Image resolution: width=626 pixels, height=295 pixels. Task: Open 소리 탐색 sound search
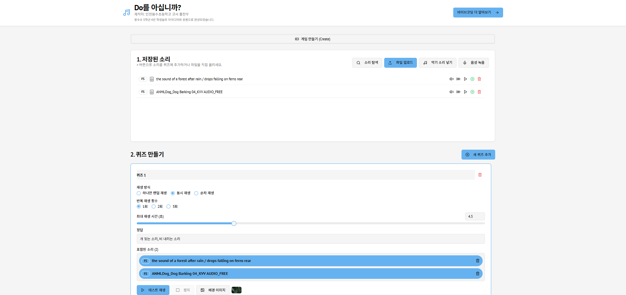coord(367,63)
